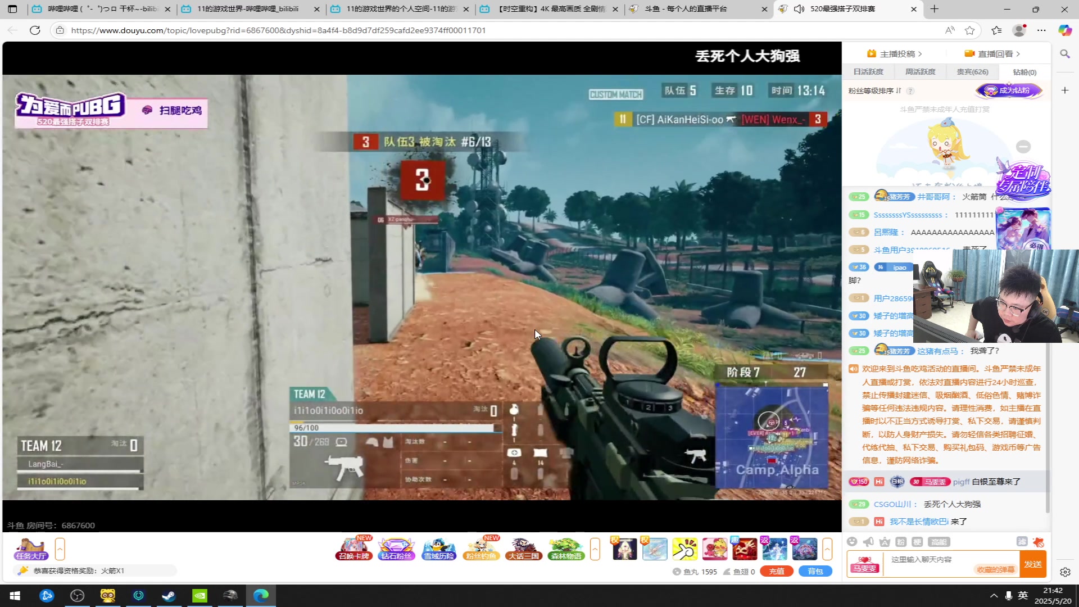Expand 主播投稿 section
The width and height of the screenshot is (1079, 607).
click(895, 54)
